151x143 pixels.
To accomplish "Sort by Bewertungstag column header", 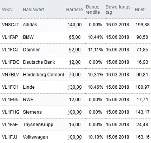I will [119, 9].
